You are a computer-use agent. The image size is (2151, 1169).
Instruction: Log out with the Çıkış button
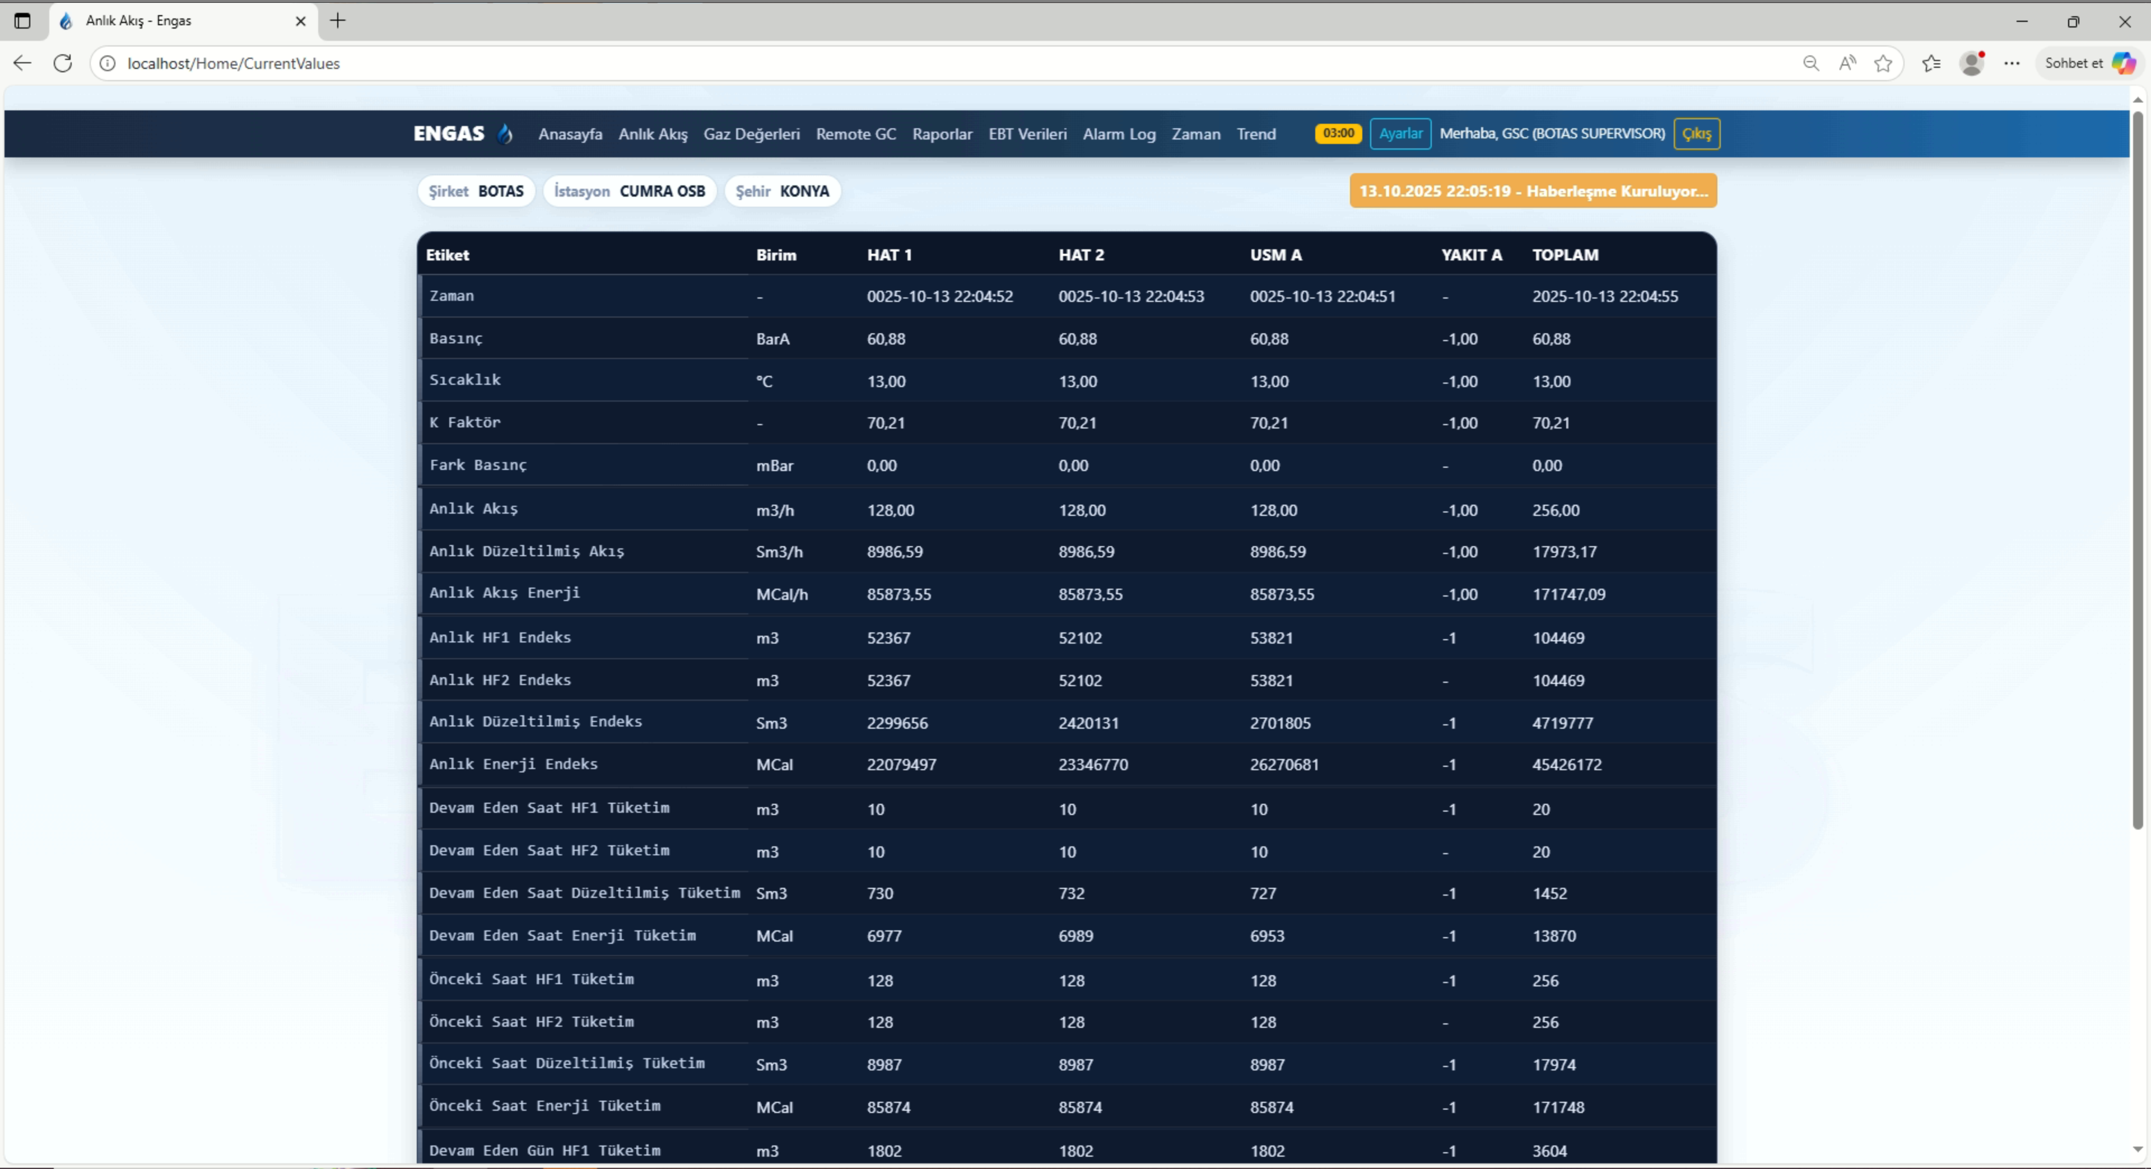point(1696,134)
